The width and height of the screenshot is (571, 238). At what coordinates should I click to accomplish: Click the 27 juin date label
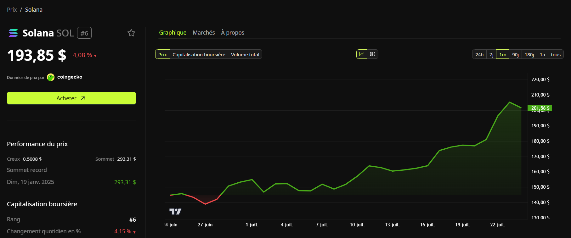tap(205, 225)
